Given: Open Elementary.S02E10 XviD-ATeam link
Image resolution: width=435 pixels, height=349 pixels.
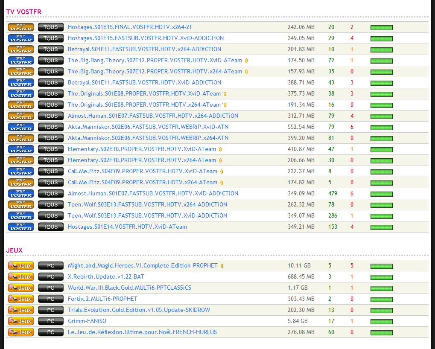Looking at the screenshot, I should 142,149.
